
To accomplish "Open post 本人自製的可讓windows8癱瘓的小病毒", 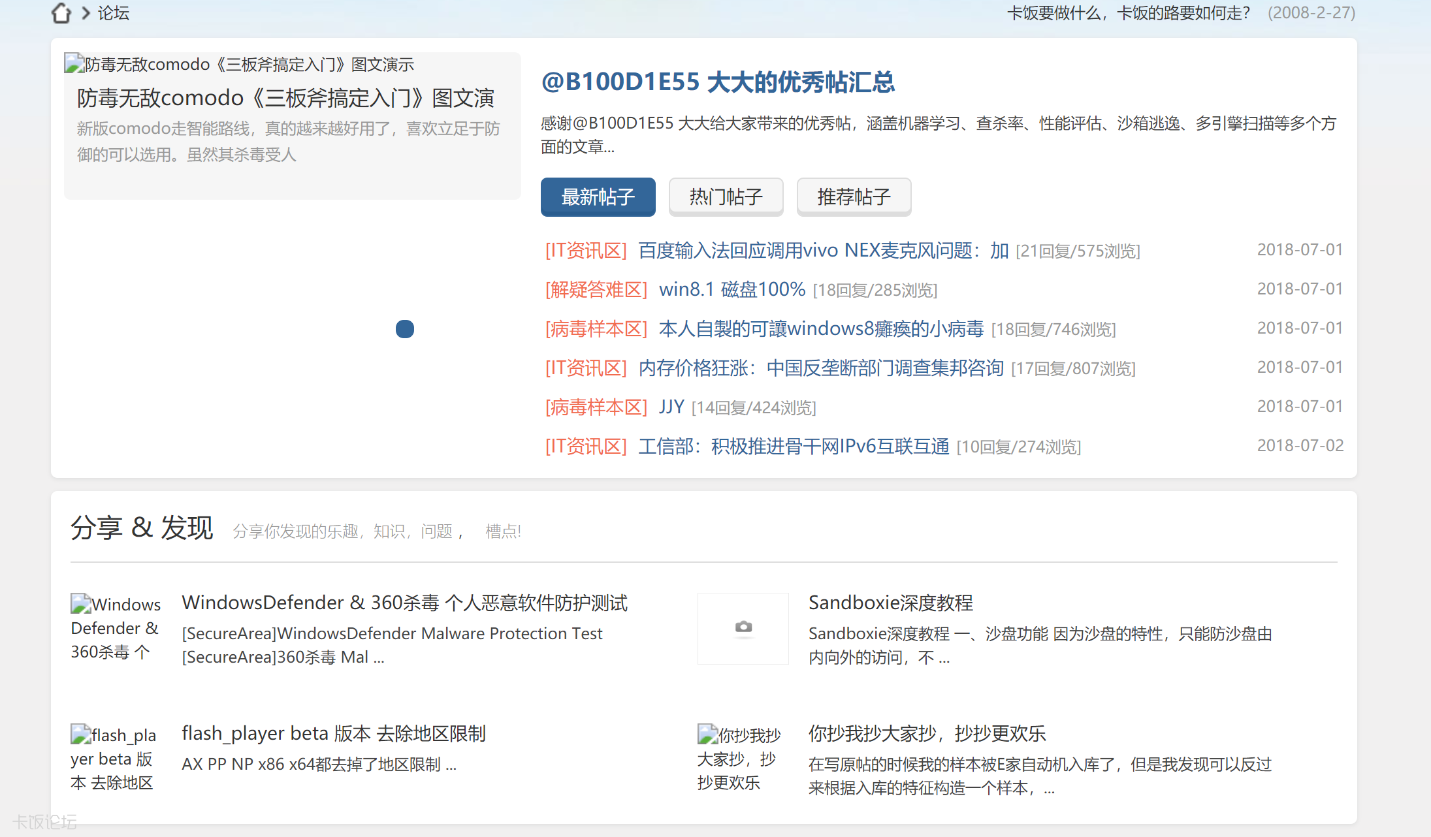I will click(x=821, y=329).
